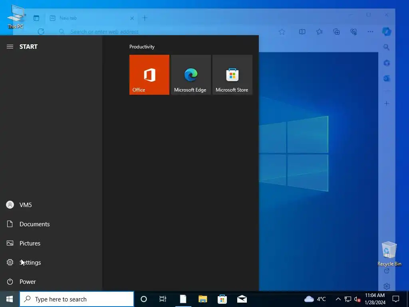Viewport: 409px width, 307px height.
Task: Open Documents from Start menu
Action: 51,224
